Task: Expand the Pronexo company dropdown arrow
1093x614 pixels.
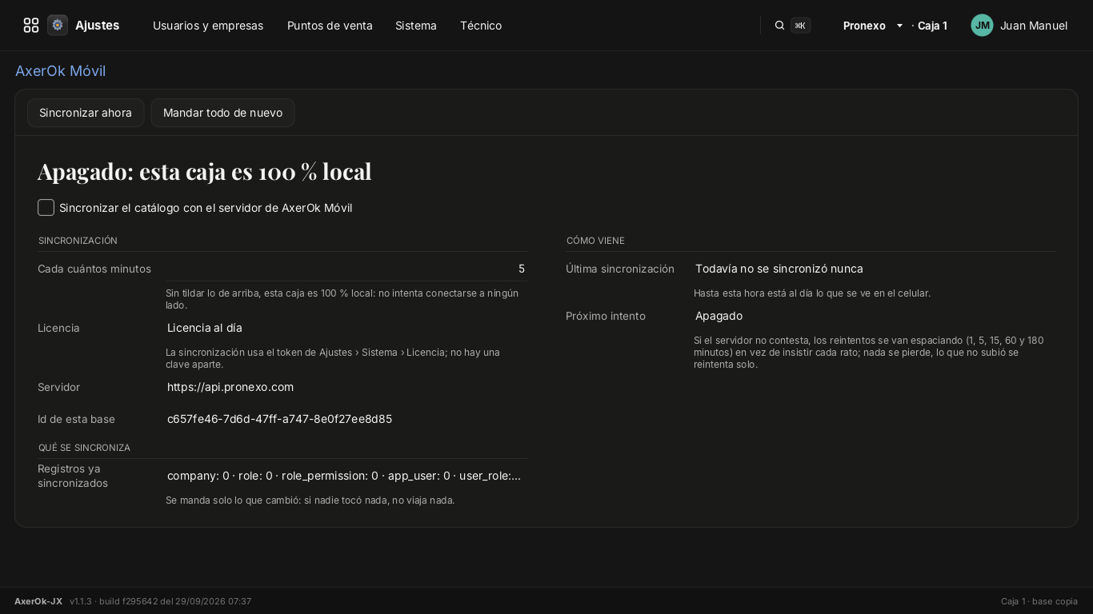Action: point(899,26)
